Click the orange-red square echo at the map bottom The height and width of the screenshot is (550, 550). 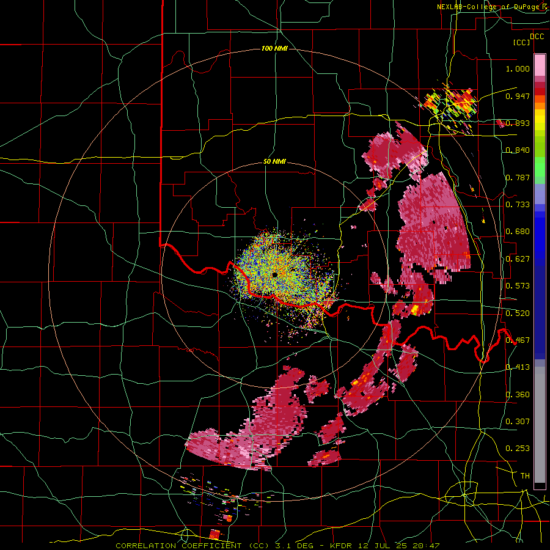[x=215, y=534]
